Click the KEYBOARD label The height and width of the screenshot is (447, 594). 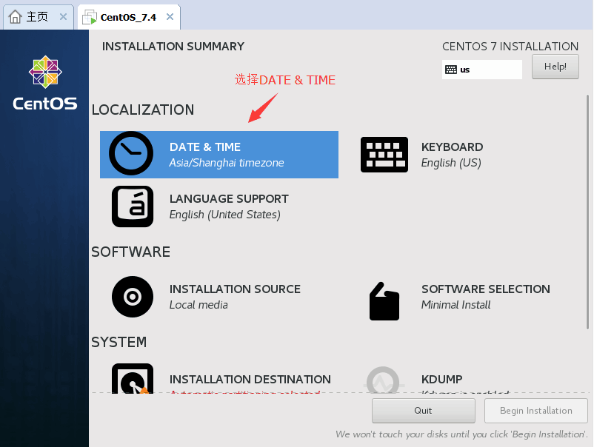pos(452,147)
